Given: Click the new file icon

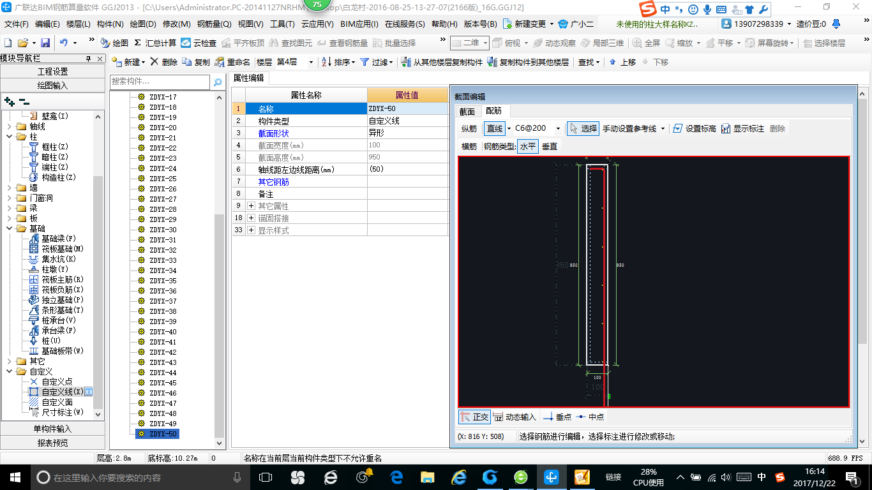Looking at the screenshot, I should (8, 43).
